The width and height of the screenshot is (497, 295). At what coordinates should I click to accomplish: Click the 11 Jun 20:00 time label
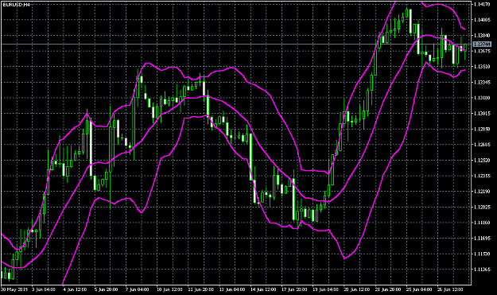[200, 289]
